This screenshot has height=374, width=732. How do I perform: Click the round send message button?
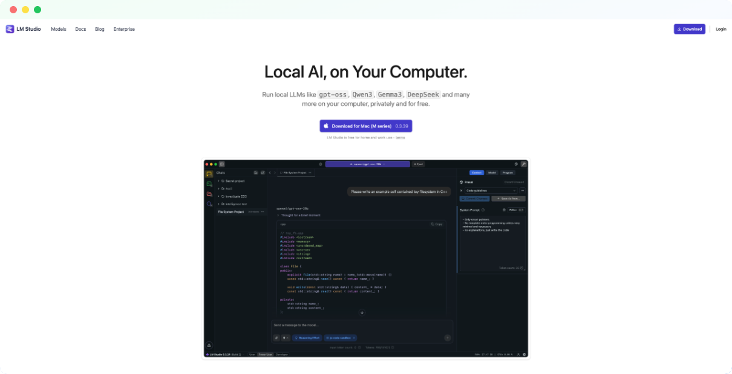448,338
